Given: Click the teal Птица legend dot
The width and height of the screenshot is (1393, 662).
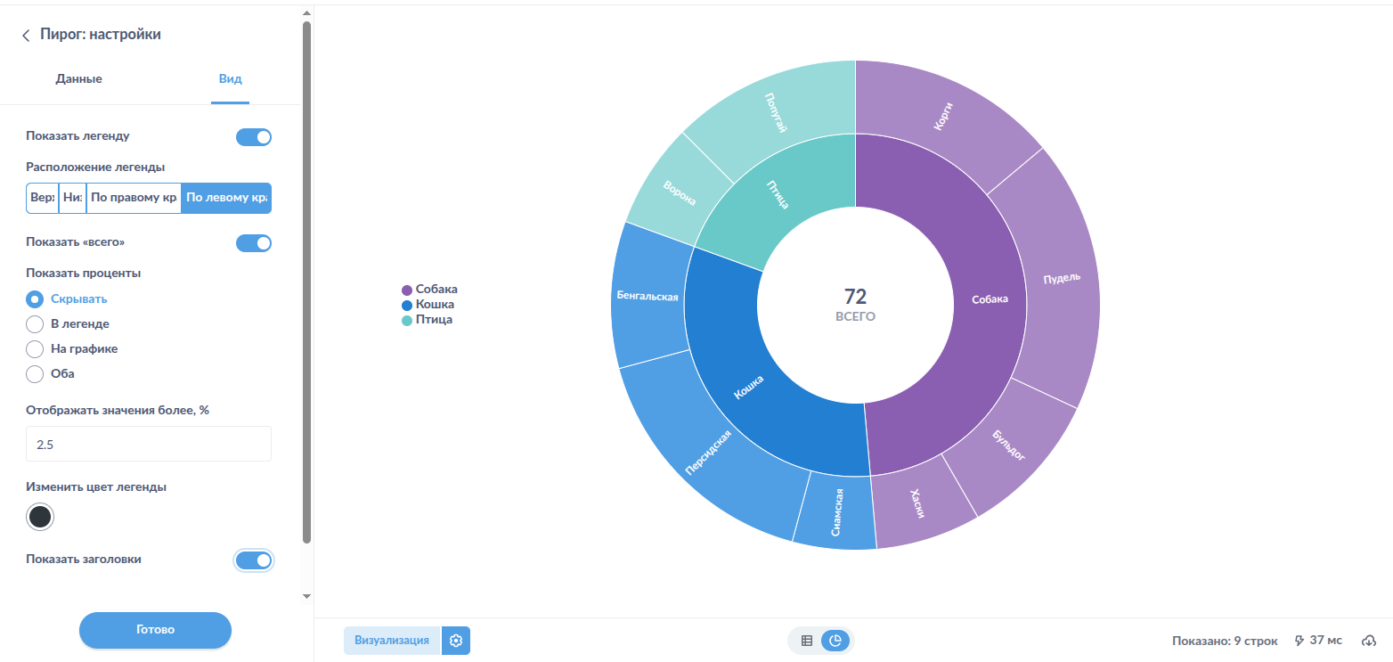Looking at the screenshot, I should pos(407,320).
